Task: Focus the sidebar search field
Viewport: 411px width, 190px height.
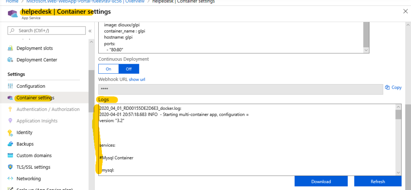Action: (x=48, y=30)
